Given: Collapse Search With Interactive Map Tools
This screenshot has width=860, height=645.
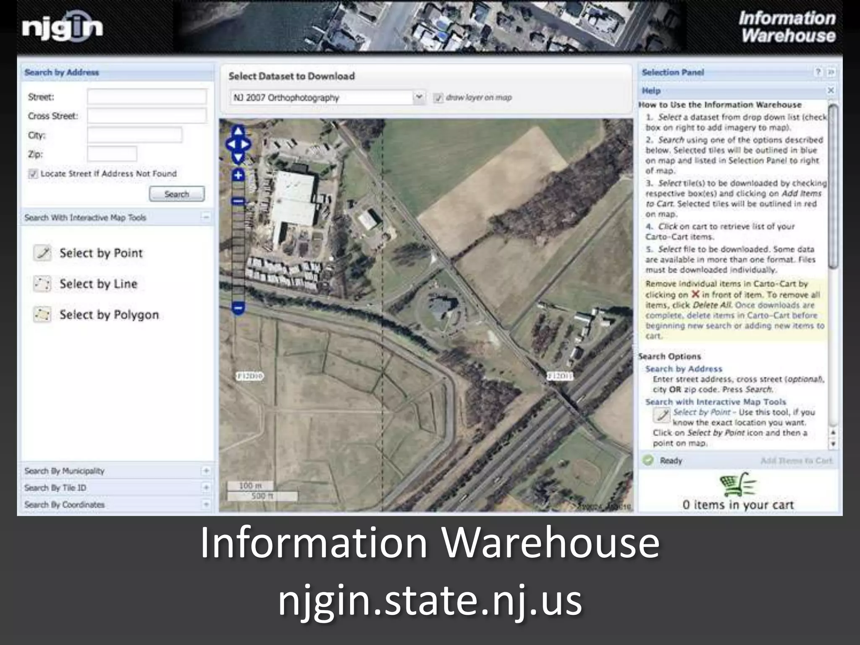Looking at the screenshot, I should pos(206,217).
